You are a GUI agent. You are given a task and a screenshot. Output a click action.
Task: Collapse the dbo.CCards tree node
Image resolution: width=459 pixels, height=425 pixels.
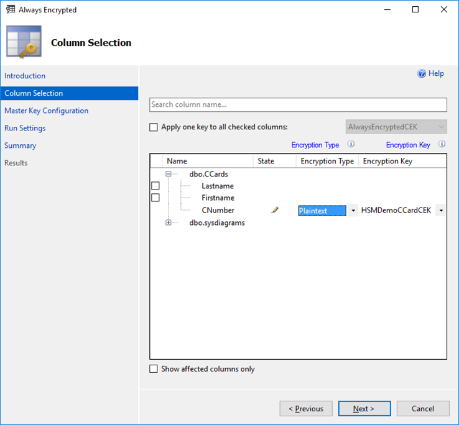click(168, 175)
